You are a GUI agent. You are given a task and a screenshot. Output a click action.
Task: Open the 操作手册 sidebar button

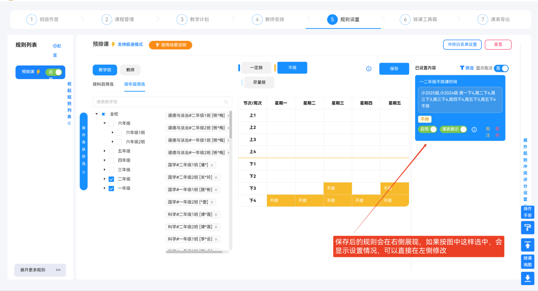pyautogui.click(x=527, y=212)
